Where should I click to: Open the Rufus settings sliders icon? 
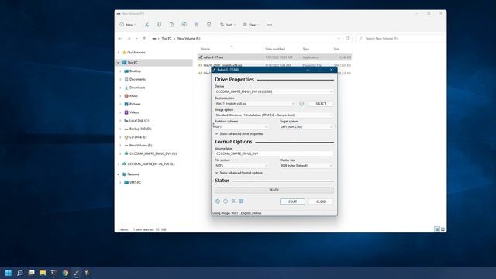pyautogui.click(x=233, y=201)
